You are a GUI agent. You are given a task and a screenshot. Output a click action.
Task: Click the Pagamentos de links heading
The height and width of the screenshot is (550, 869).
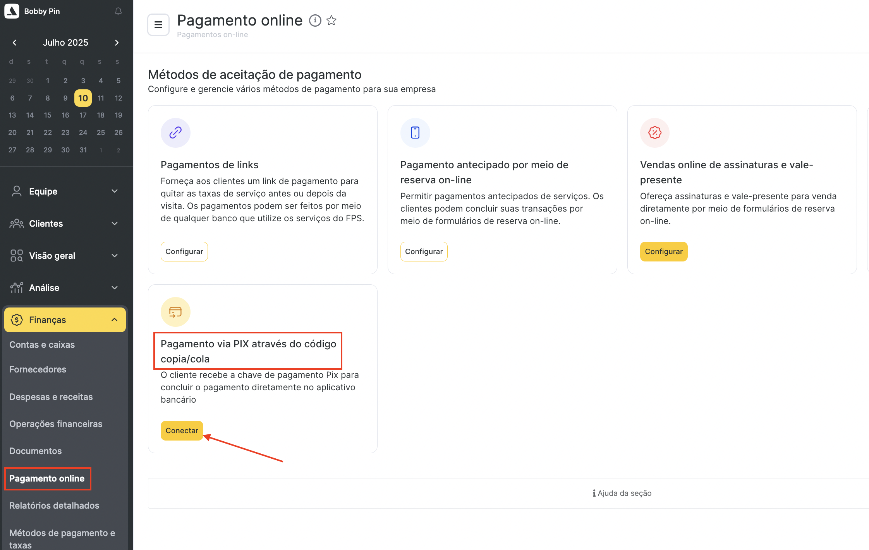pos(210,165)
